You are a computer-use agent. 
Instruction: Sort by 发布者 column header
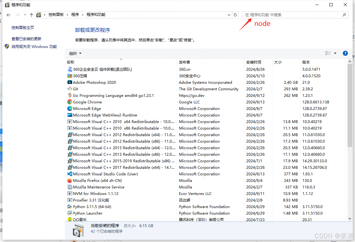pyautogui.click(x=211, y=62)
